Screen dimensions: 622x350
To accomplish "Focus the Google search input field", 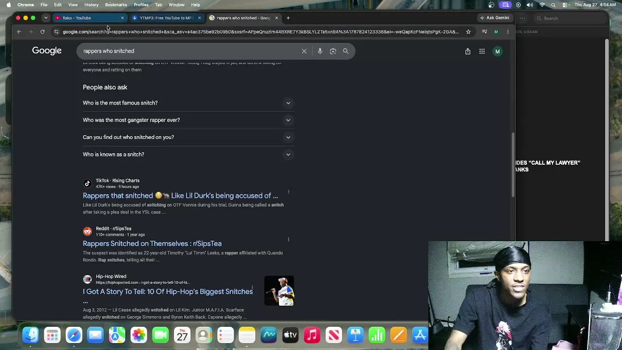I will [190, 51].
